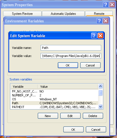117x138 pixels.
Task: Switch to the Automatic Updates tab
Action: (63, 14)
